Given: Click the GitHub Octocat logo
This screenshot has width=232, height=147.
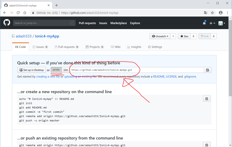Looking at the screenshot, I should click(7, 23).
